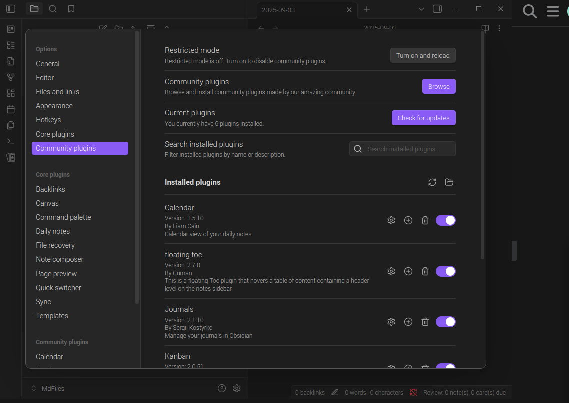Delete the floating toc plugin with the trash icon
This screenshot has width=569, height=403.
point(425,271)
